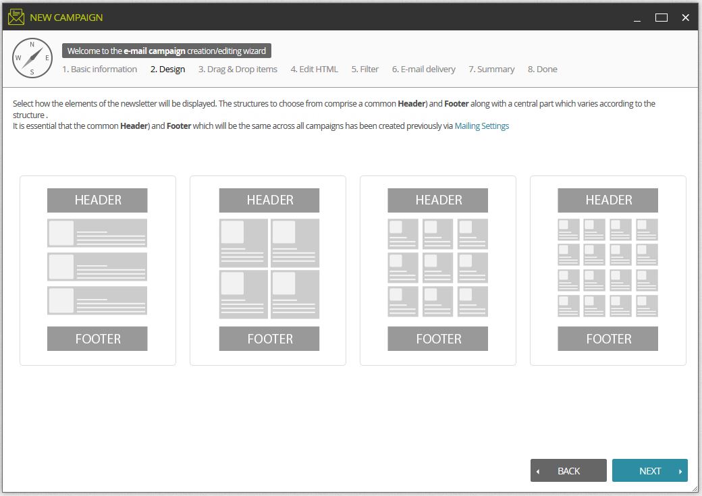
Task: Select the two-column grid layout thumbnail
Action: click(x=268, y=271)
